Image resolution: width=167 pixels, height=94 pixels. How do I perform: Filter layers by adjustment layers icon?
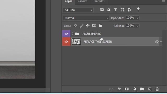(109, 10)
